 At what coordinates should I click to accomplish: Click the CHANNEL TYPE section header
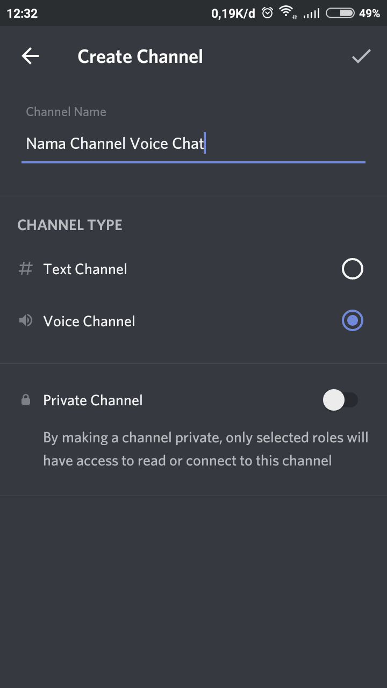point(70,225)
